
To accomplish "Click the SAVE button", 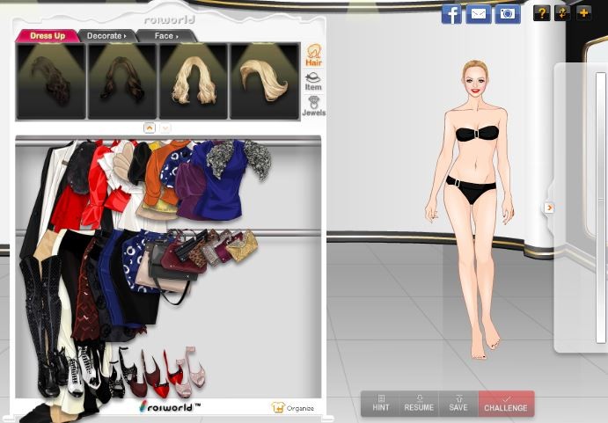I will pos(458,404).
